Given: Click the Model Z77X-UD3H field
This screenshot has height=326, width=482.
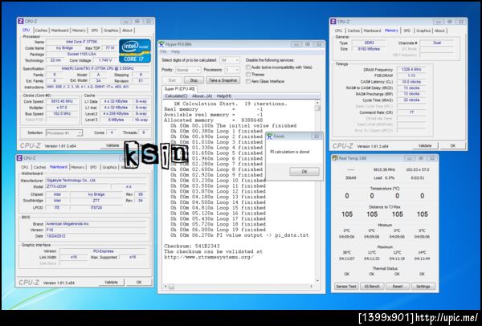Looking at the screenshot, I should coord(77,187).
